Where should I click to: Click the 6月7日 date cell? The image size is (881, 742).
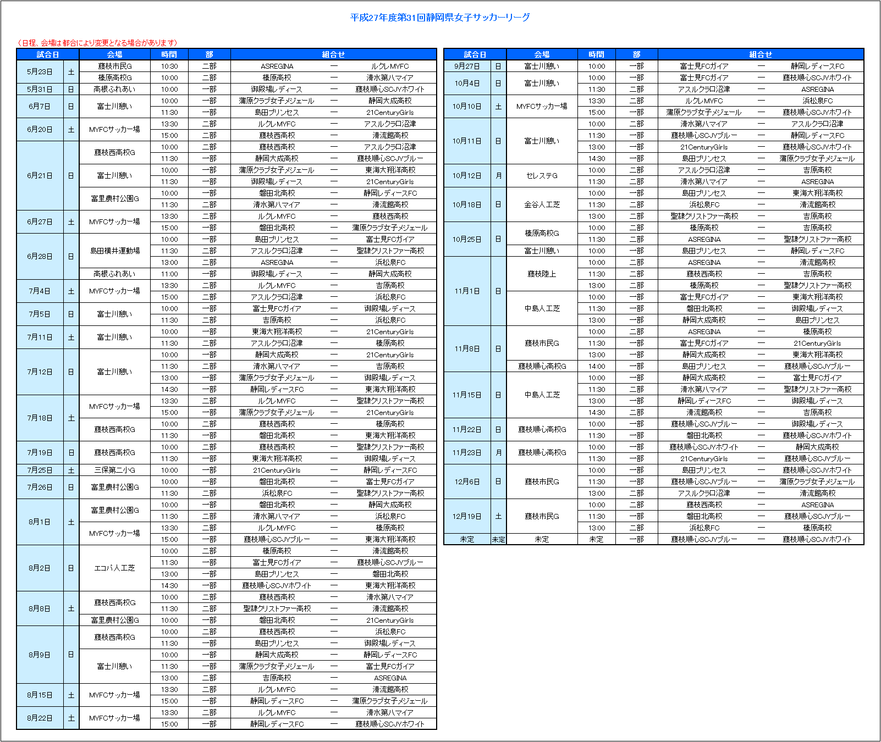40,107
